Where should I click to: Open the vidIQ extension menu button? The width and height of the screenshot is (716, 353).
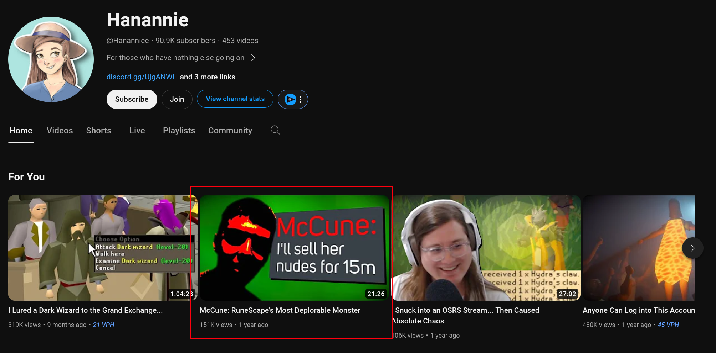click(x=293, y=99)
